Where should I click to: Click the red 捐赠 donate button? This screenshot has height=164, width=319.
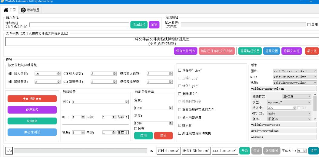click(32, 98)
